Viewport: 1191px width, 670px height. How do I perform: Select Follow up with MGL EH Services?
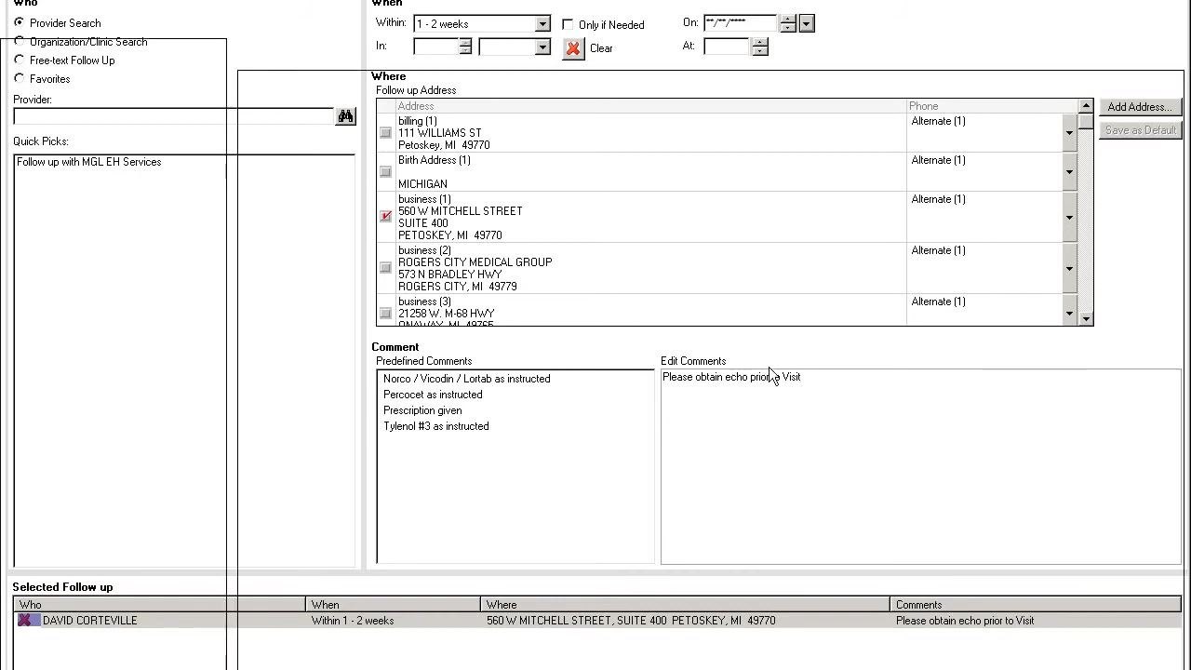point(89,162)
